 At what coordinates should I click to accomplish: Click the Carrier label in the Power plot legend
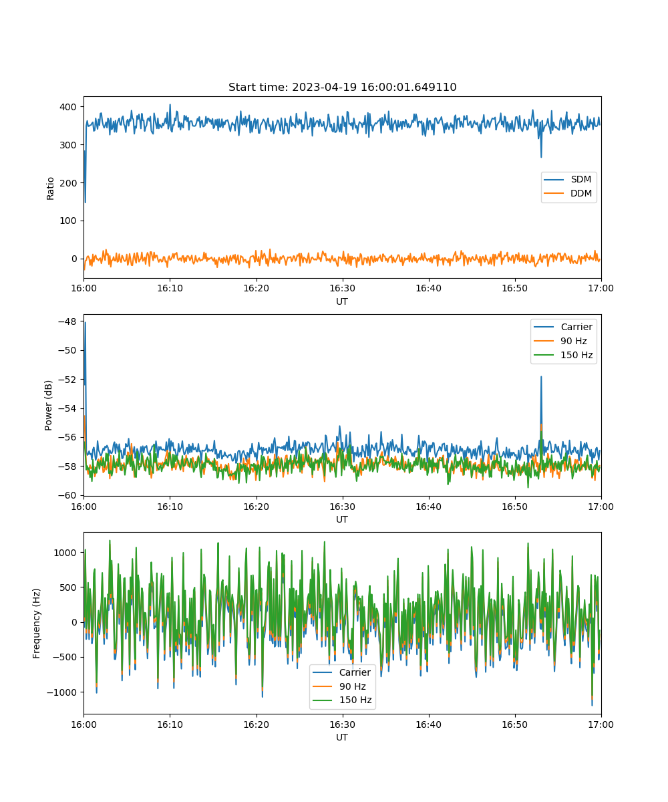576,327
